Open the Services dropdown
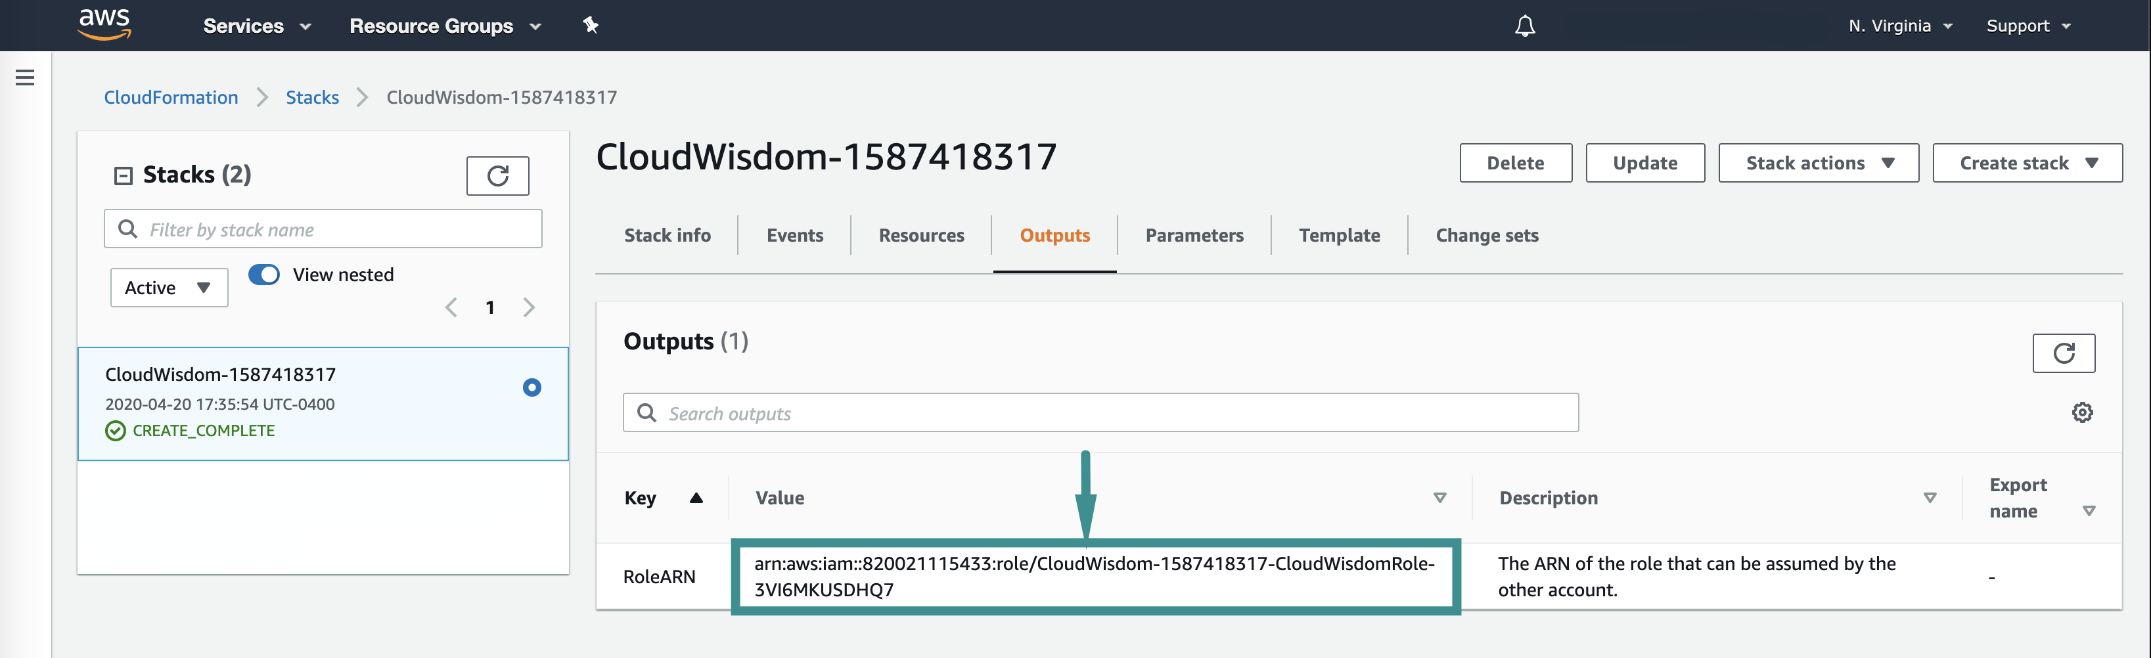The image size is (2151, 658). tap(257, 26)
